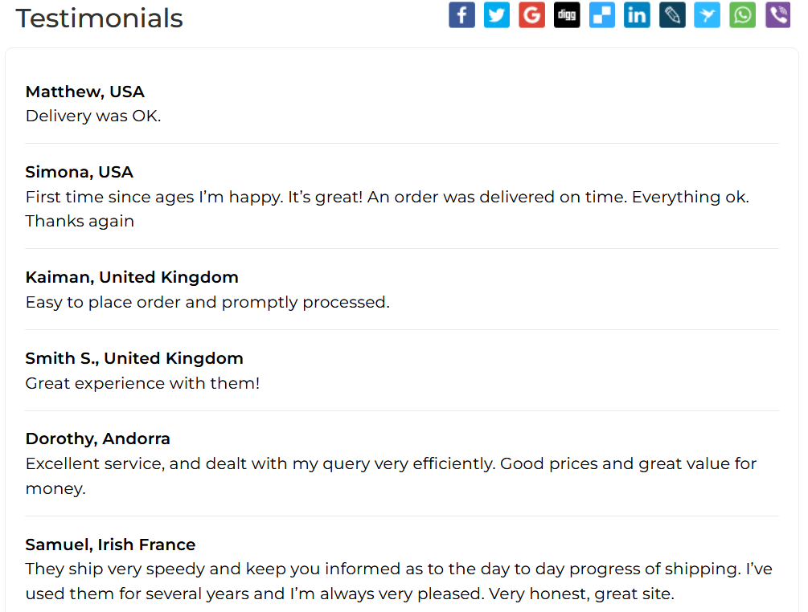Click the LiveJournal pencil icon
The width and height of the screenshot is (808, 612).
tap(672, 15)
